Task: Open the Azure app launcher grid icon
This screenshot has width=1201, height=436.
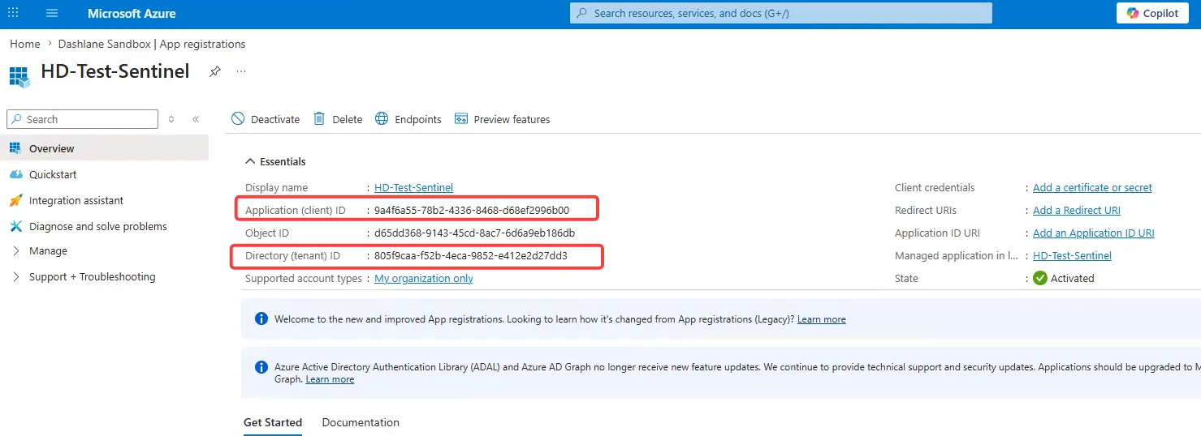Action: (x=13, y=14)
